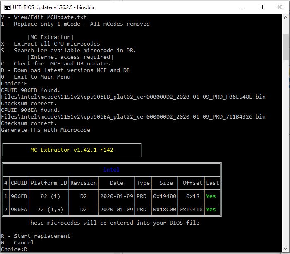Image resolution: width=290 pixels, height=254 pixels.
Task: Click the MC Extractor v1.42.1 r142 banner
Action: tap(72, 150)
